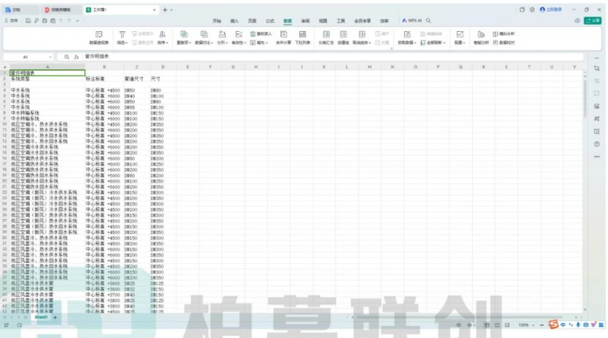This screenshot has width=608, height=338.
Task: Click the search magnifier next to WPS AI
Action: click(x=428, y=20)
